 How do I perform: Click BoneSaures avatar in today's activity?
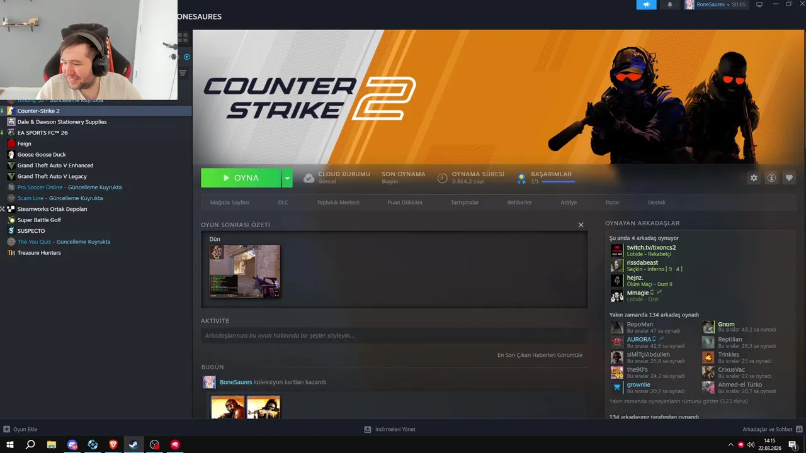coord(209,382)
